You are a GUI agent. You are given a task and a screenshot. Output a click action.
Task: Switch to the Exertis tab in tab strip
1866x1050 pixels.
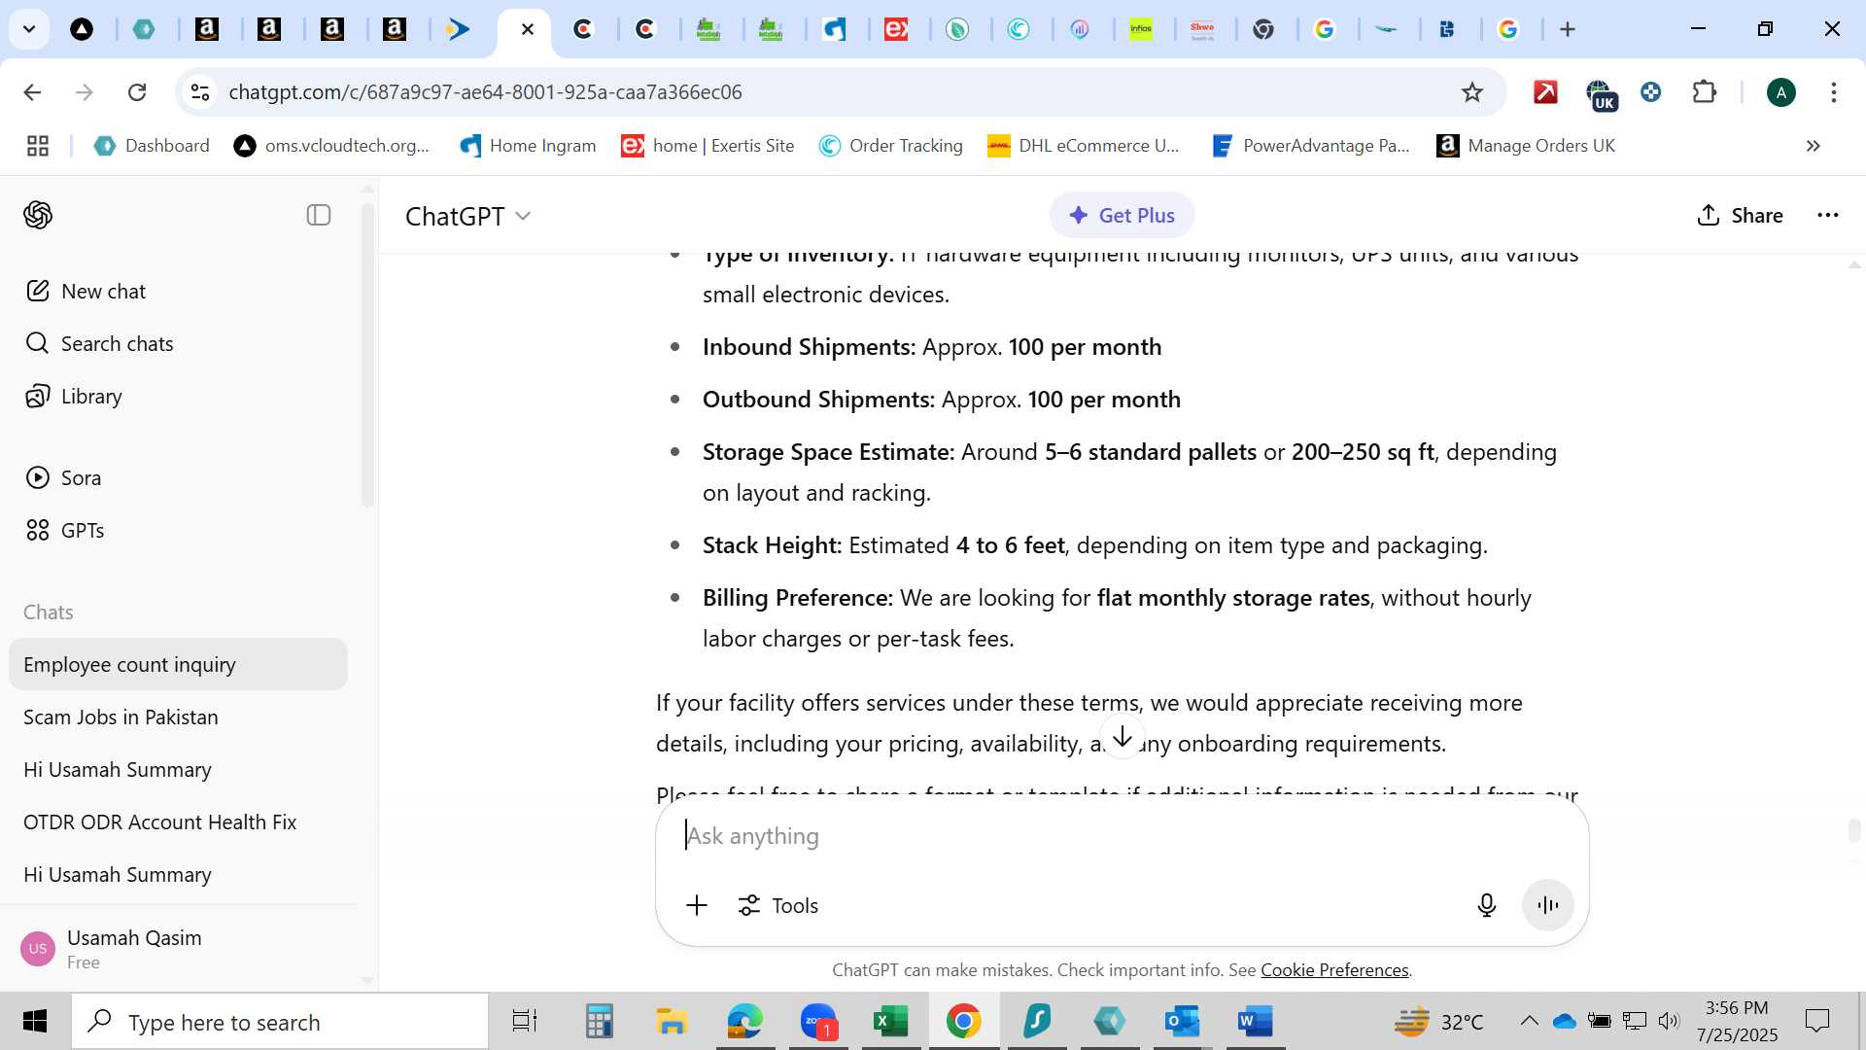[x=896, y=29]
